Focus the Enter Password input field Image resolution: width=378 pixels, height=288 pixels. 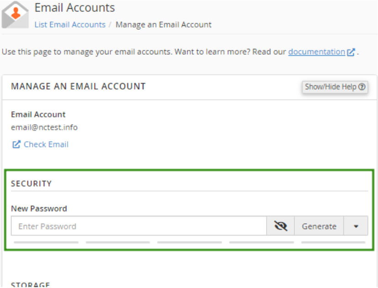(139, 226)
